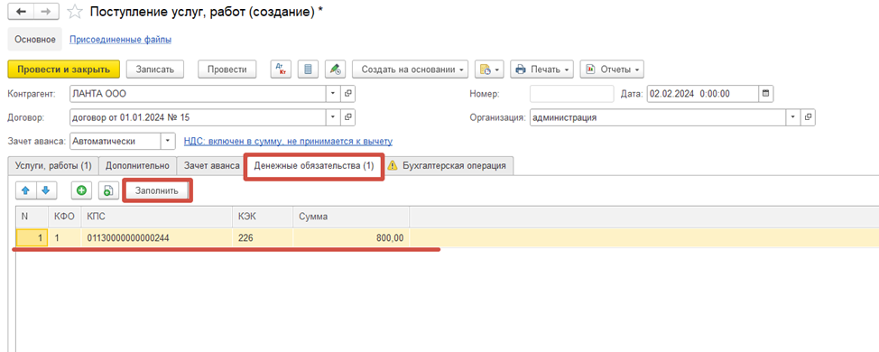Click the N column header
Image resolution: width=879 pixels, height=352 pixels.
coord(32,217)
